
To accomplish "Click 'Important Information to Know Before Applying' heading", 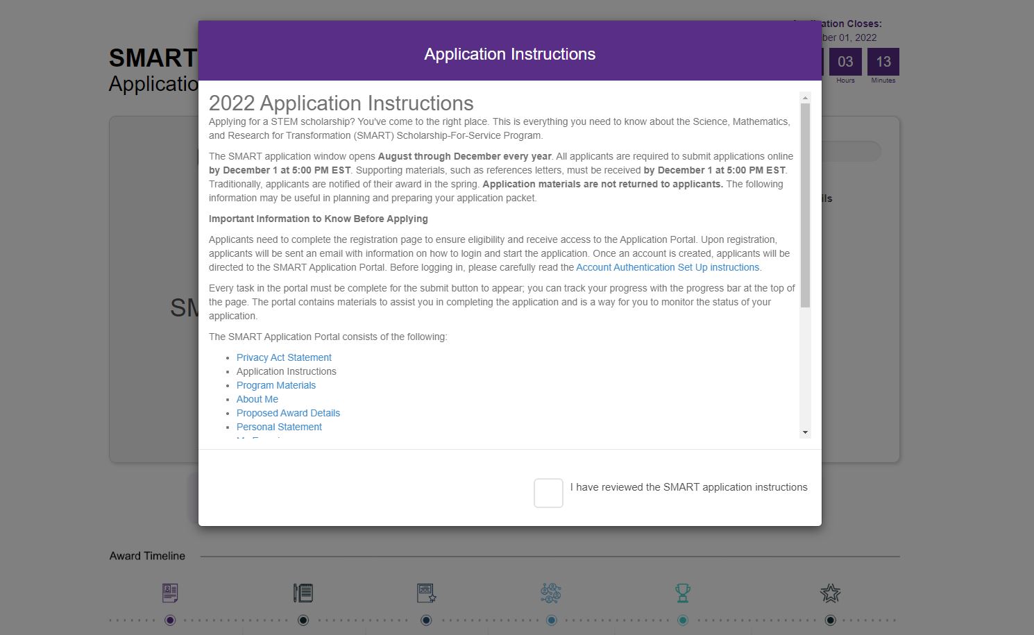I will click(319, 219).
